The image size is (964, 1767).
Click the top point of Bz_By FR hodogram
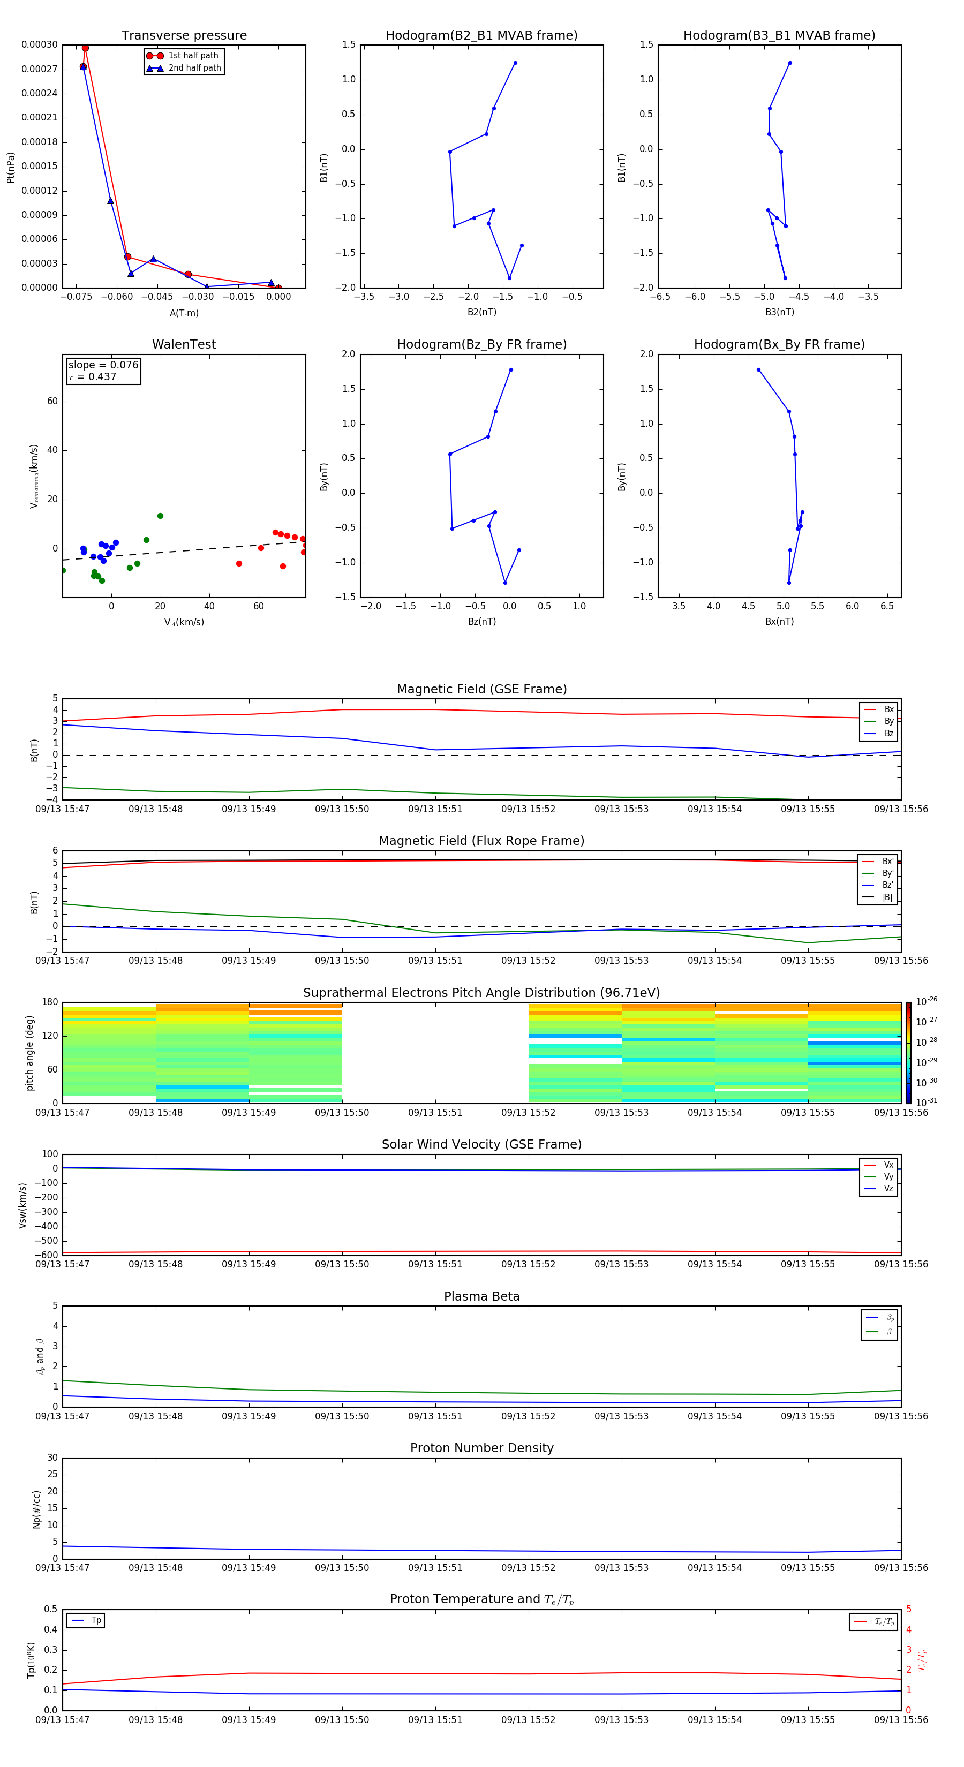tap(510, 369)
